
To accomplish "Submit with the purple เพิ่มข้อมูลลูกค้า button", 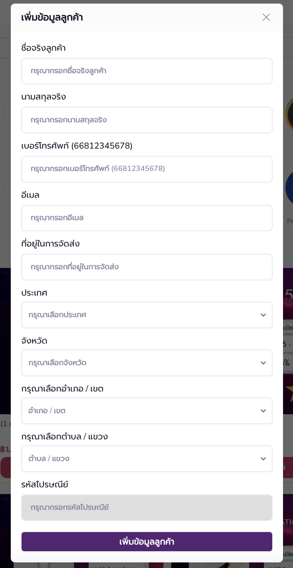I will pos(147,542).
